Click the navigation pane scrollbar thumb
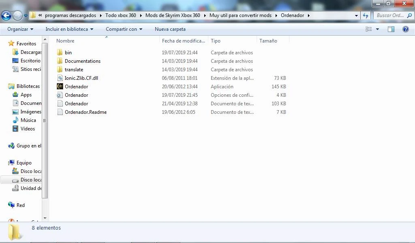This screenshot has width=415, height=243. coord(45,121)
